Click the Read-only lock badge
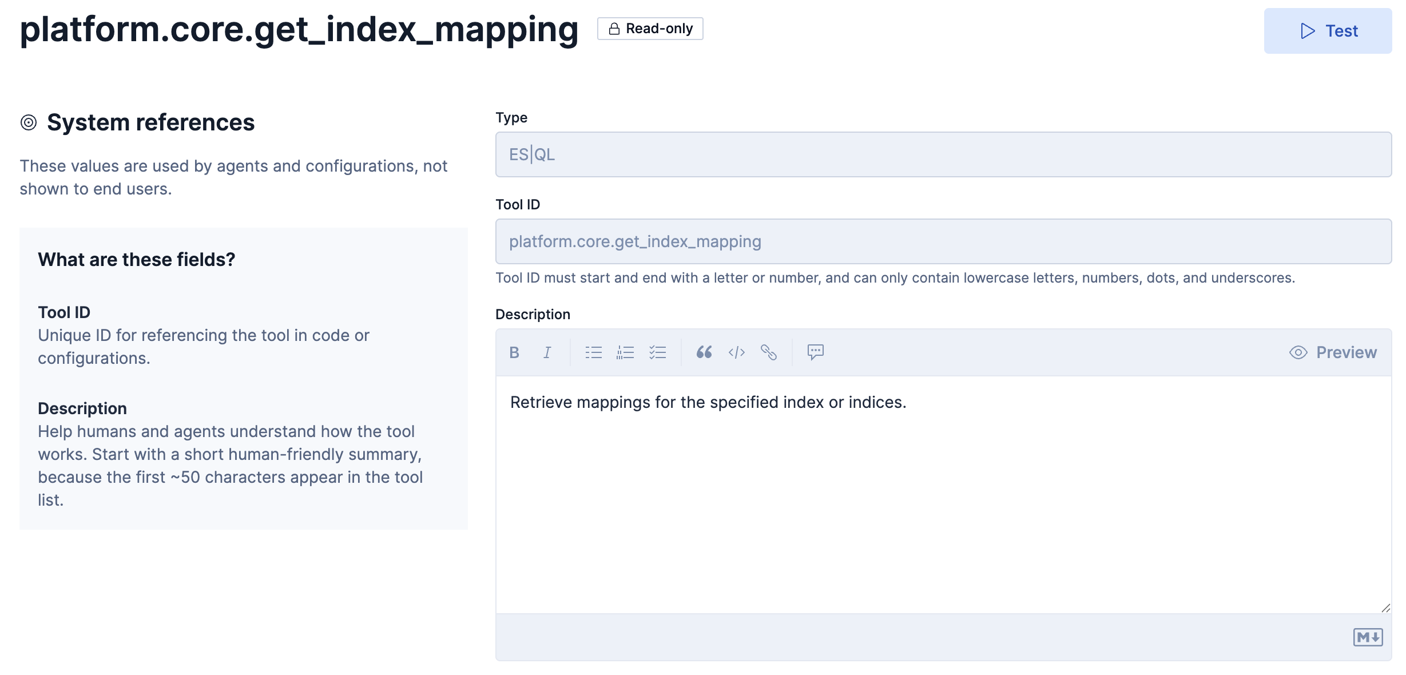 click(650, 29)
